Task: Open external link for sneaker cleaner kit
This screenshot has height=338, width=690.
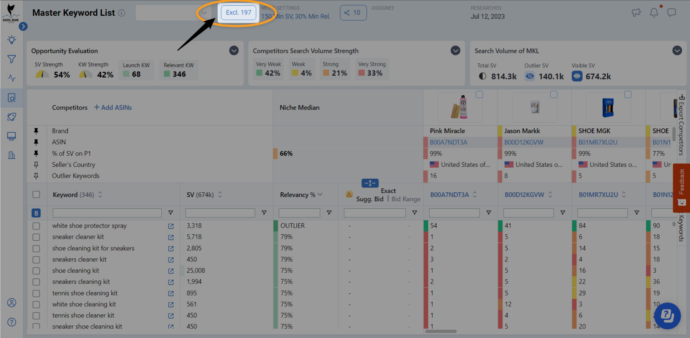Action: (x=171, y=237)
